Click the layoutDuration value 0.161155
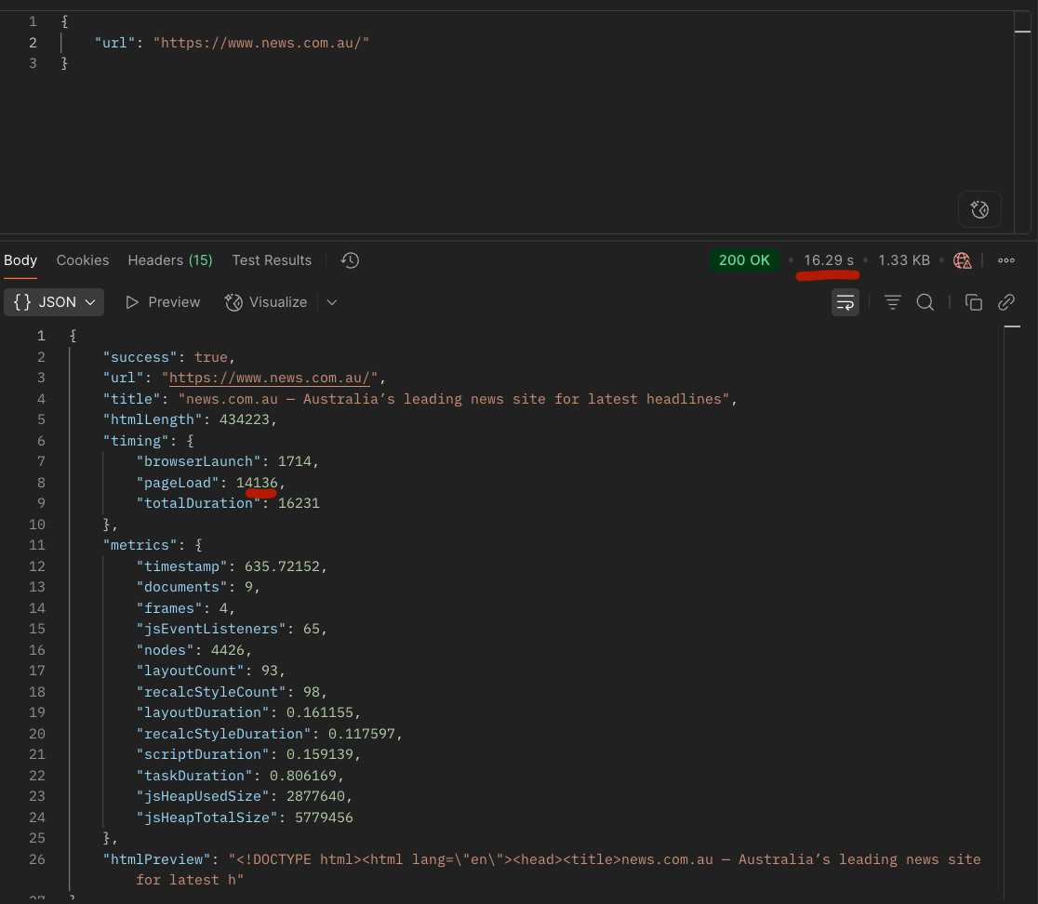This screenshot has width=1038, height=904. coord(320,712)
